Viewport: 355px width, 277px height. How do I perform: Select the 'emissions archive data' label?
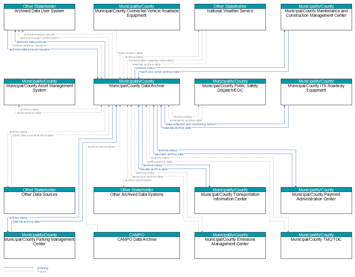tap(148, 177)
